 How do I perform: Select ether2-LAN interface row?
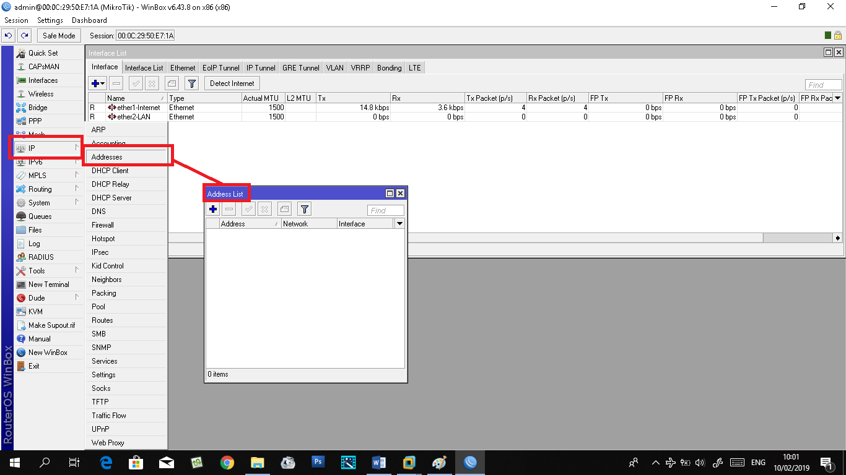[x=464, y=117]
